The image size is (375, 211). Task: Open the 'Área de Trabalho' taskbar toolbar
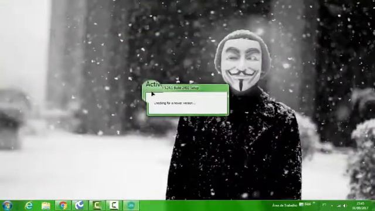coord(285,205)
